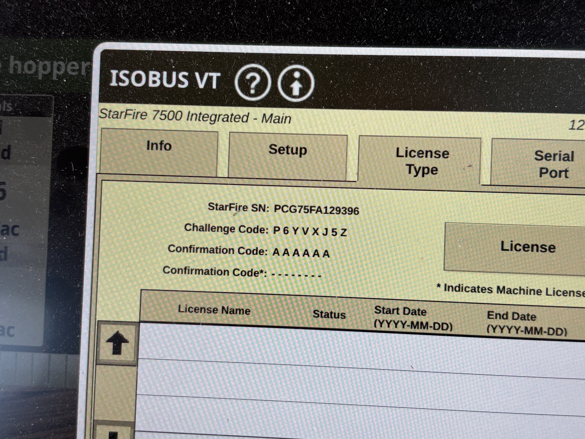Open the ISOBUS VT help question-mark icon

(x=253, y=82)
